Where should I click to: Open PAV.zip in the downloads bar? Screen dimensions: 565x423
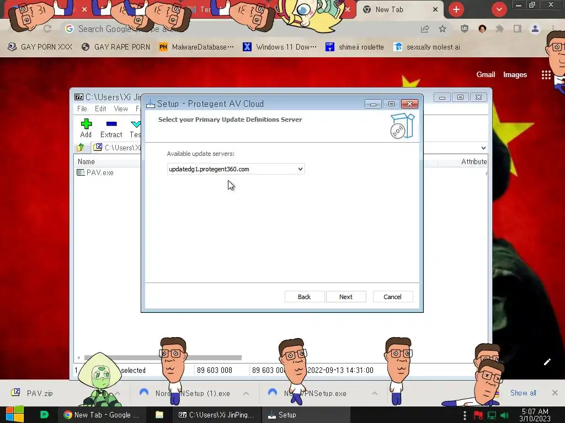coord(40,393)
